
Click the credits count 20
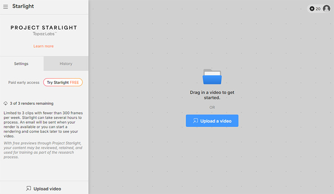(x=318, y=9)
